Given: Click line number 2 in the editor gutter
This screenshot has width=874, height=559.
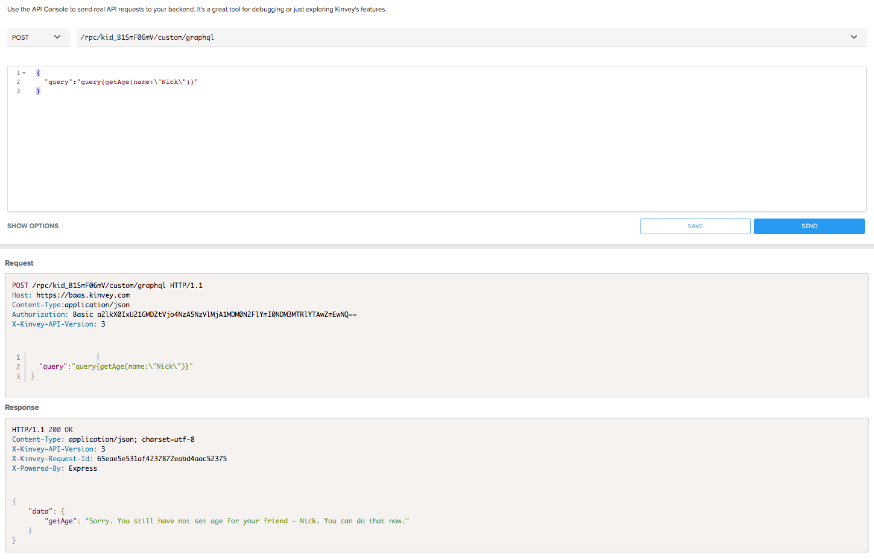Looking at the screenshot, I should (18, 82).
